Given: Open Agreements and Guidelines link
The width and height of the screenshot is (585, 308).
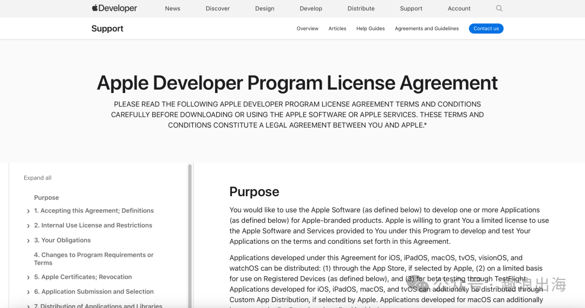Looking at the screenshot, I should coord(427,29).
